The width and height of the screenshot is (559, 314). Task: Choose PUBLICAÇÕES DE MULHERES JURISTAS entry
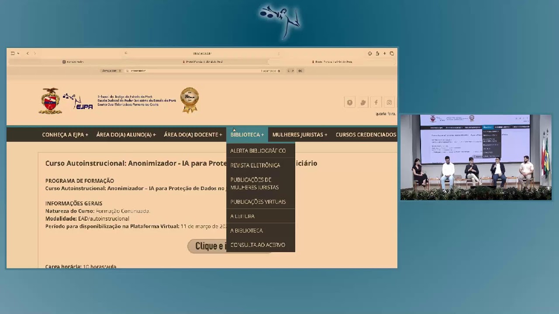261,184
